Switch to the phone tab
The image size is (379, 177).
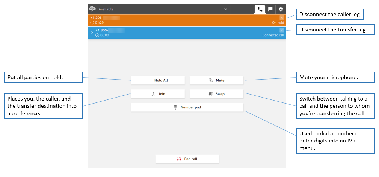coord(260,9)
